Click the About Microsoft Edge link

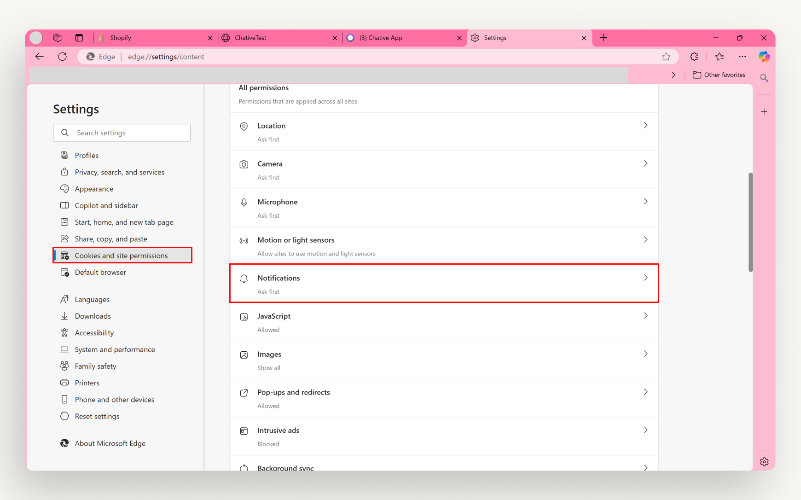pyautogui.click(x=110, y=443)
